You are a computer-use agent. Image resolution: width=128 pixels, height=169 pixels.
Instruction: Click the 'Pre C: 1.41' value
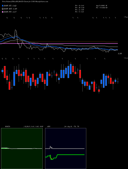click(x=80, y=12)
